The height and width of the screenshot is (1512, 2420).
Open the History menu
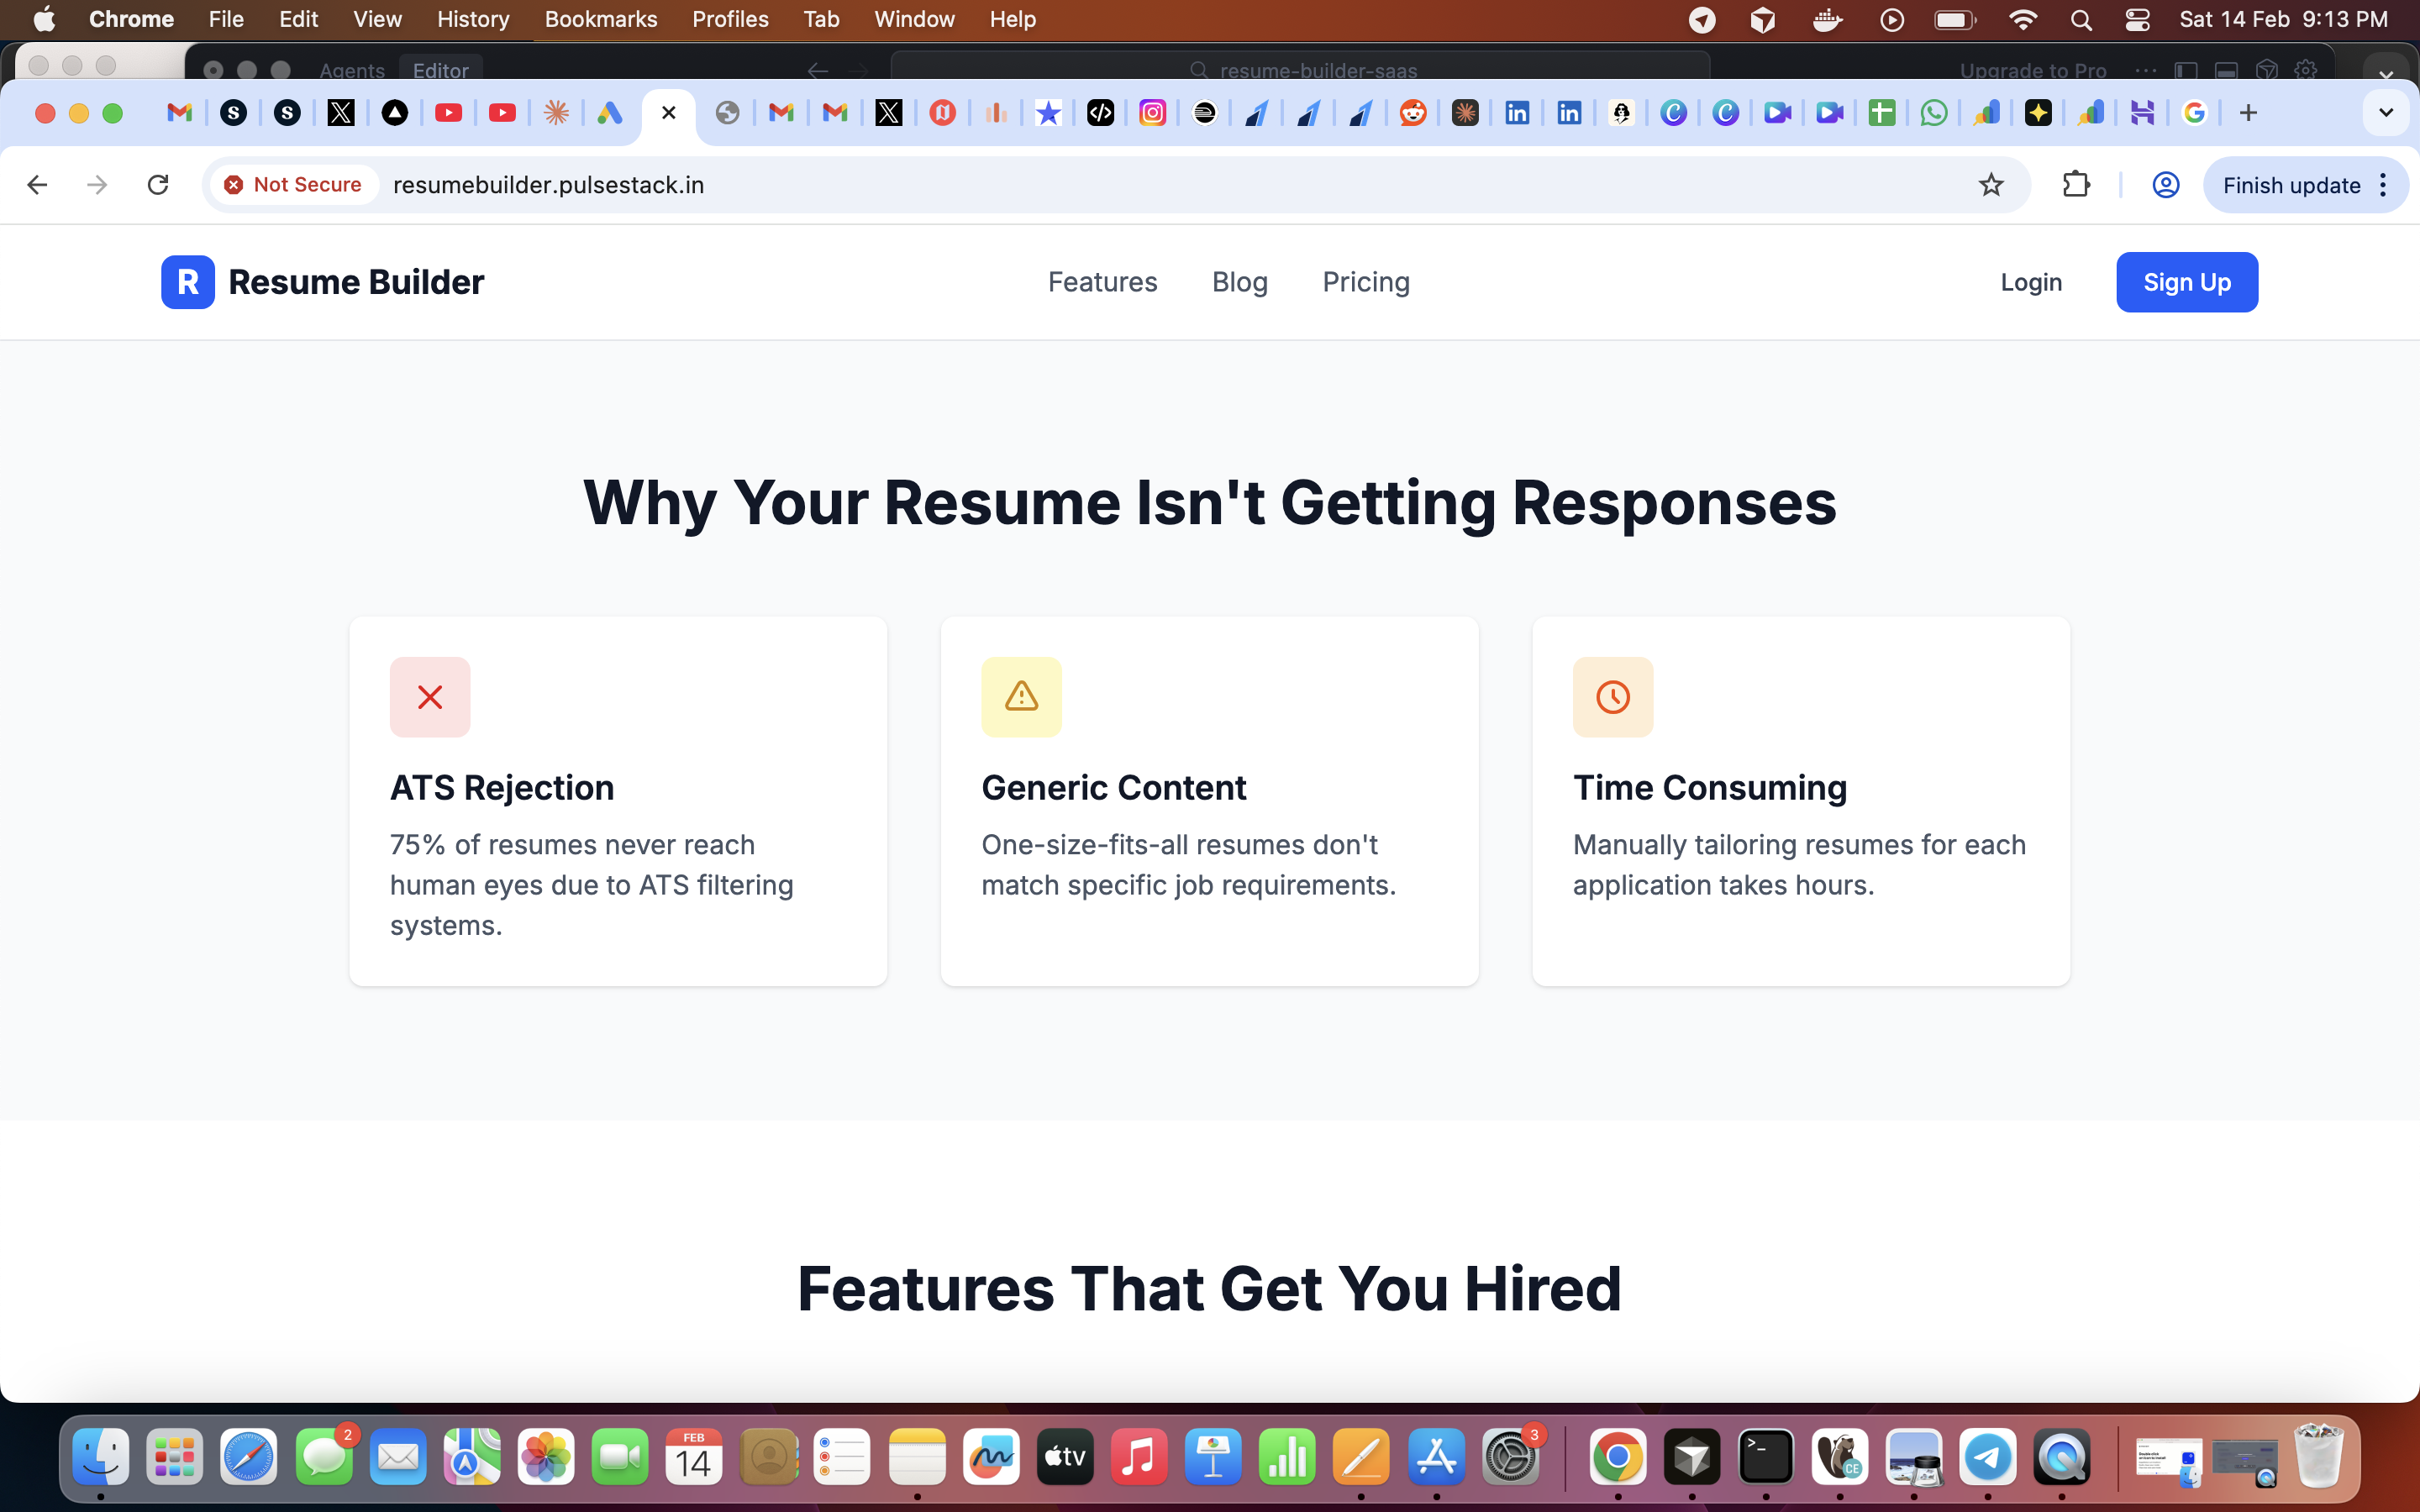(471, 19)
